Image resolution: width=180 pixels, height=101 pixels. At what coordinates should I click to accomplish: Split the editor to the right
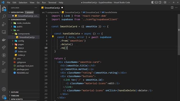point(172,8)
